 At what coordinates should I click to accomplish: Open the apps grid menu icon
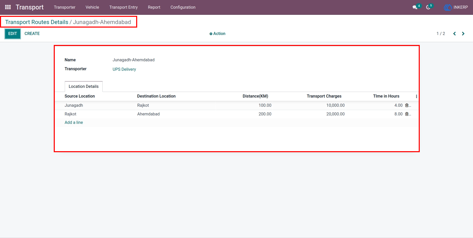click(8, 7)
